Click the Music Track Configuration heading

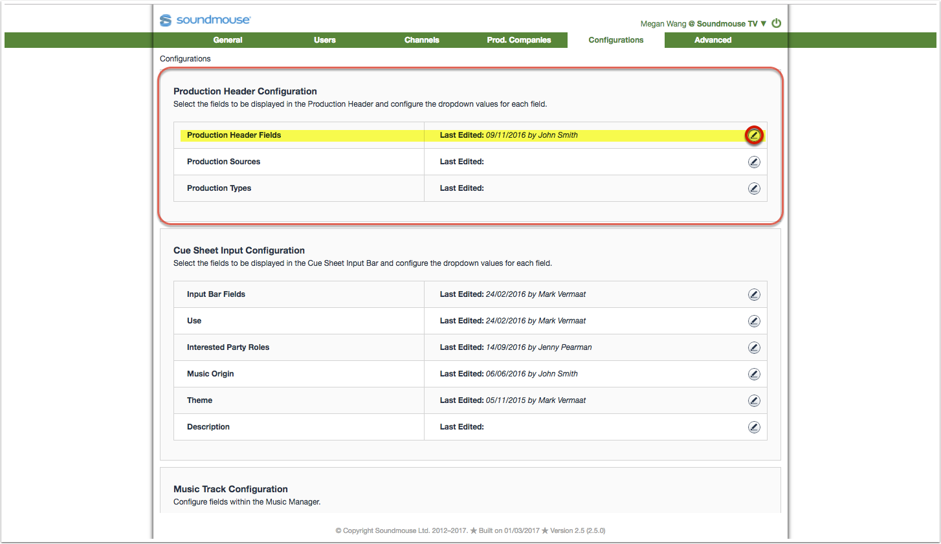tap(230, 489)
